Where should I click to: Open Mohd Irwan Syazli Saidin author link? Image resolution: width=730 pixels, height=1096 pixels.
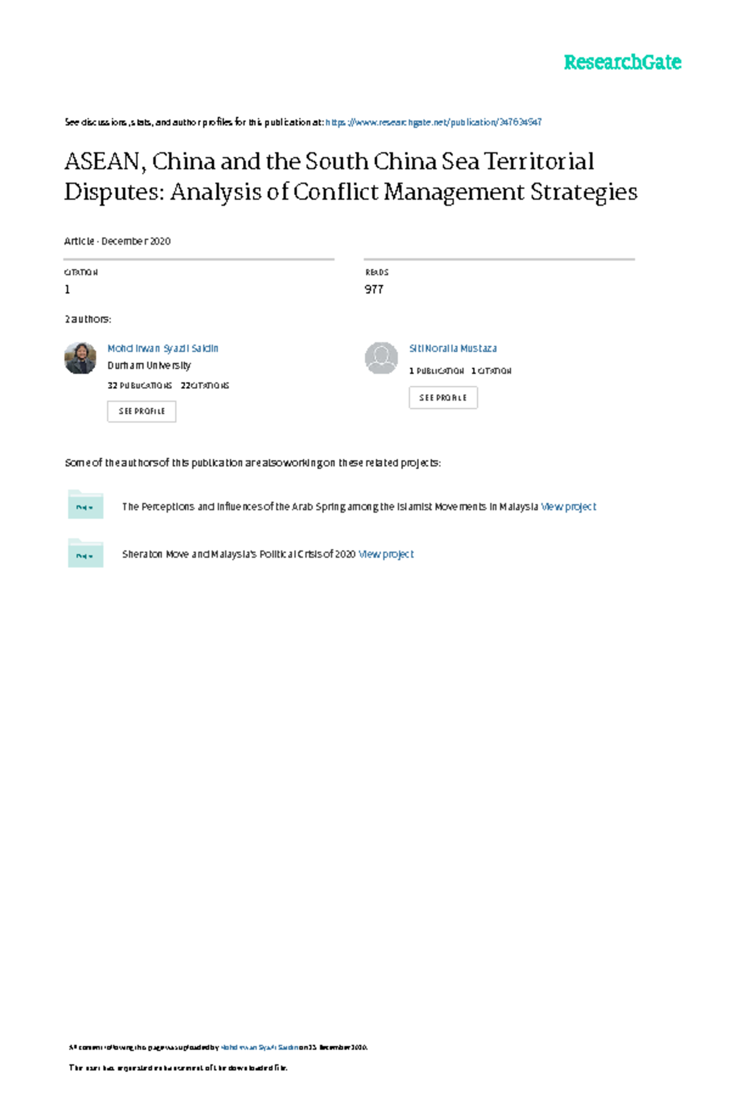(x=162, y=348)
